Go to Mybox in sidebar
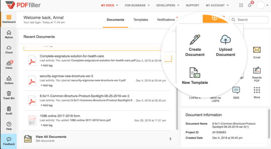This screenshot has width=271, height=149. click(9, 34)
